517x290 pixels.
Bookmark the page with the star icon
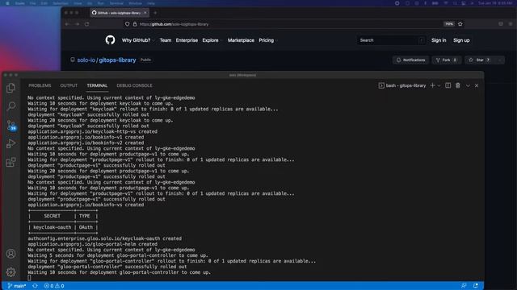[x=460, y=24]
